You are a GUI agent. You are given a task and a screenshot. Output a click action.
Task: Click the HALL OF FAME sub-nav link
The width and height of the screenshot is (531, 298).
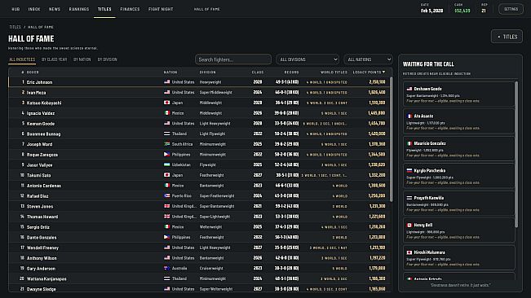point(207,9)
